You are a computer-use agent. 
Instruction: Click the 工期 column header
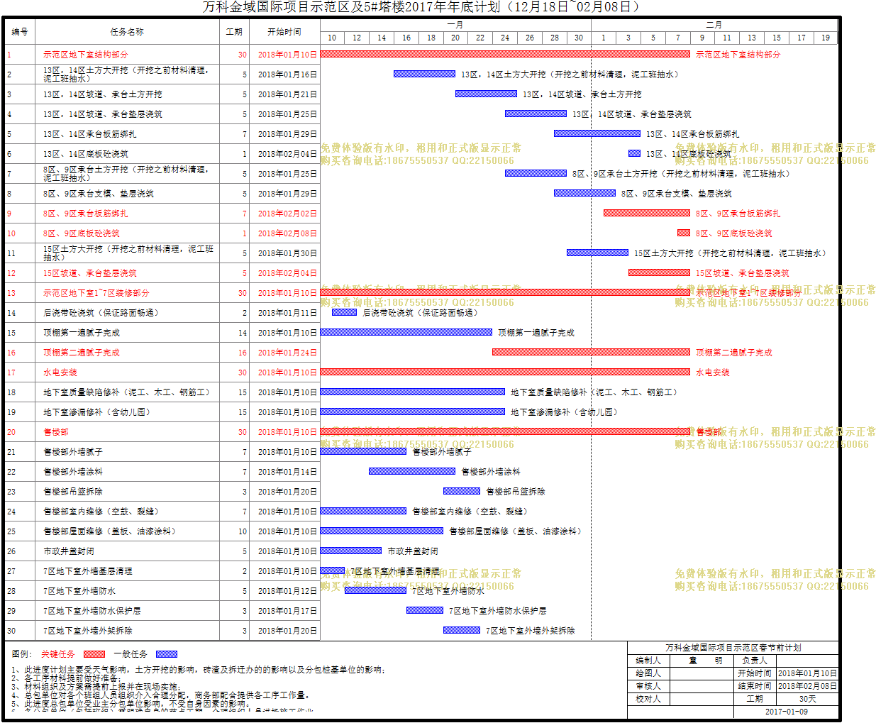point(234,32)
